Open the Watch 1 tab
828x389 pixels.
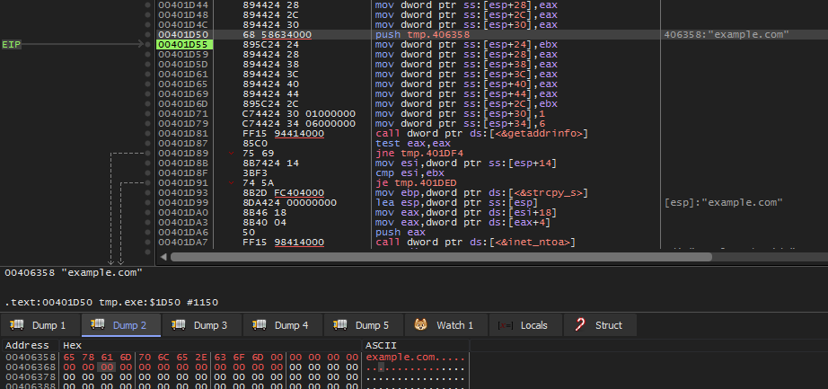pyautogui.click(x=446, y=325)
